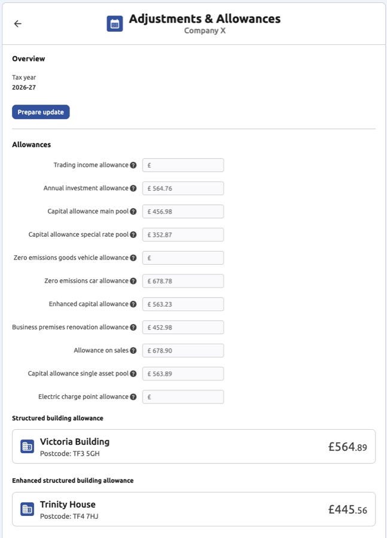Click the back arrow at top left
387x538 pixels.
(x=17, y=24)
